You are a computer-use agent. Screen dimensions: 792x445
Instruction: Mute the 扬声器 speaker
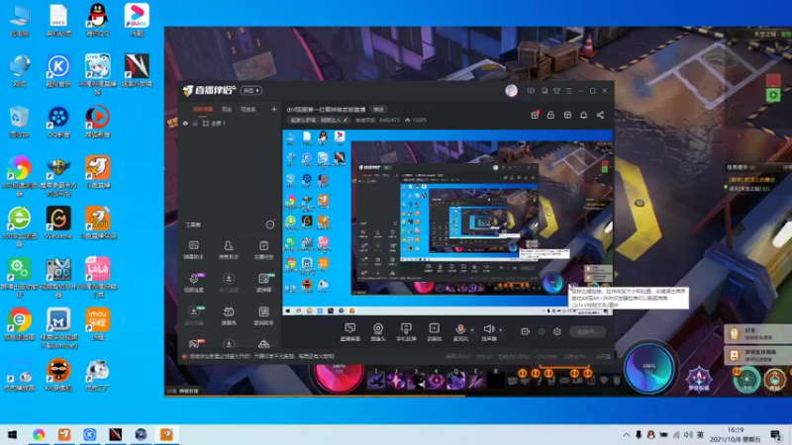click(x=488, y=332)
